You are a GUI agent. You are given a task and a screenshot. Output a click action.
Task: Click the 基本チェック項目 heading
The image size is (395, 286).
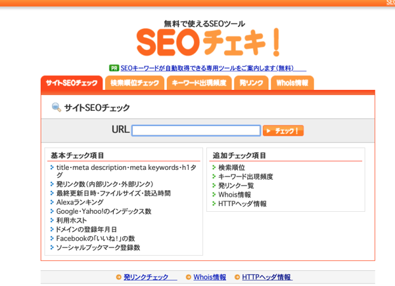coord(78,155)
